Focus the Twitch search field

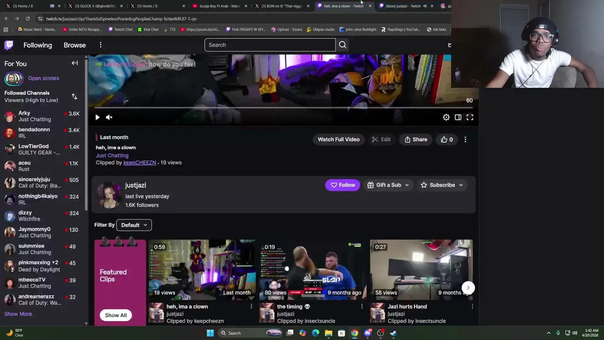[270, 45]
